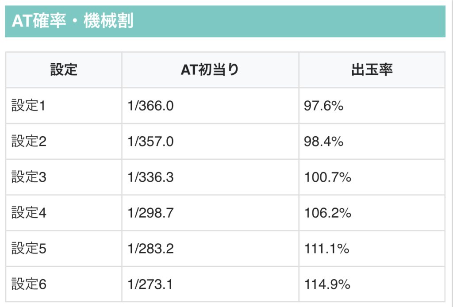Click the 1/298.7 AT probability cell

click(x=150, y=213)
